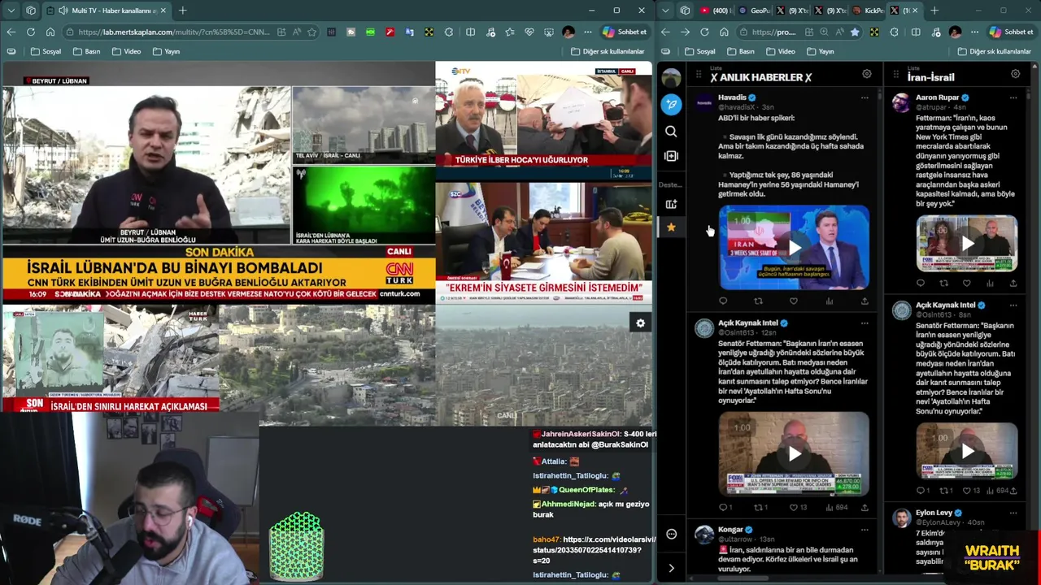Viewport: 1041px width, 585px height.
Task: View analytics of the Havadis post
Action: [829, 301]
